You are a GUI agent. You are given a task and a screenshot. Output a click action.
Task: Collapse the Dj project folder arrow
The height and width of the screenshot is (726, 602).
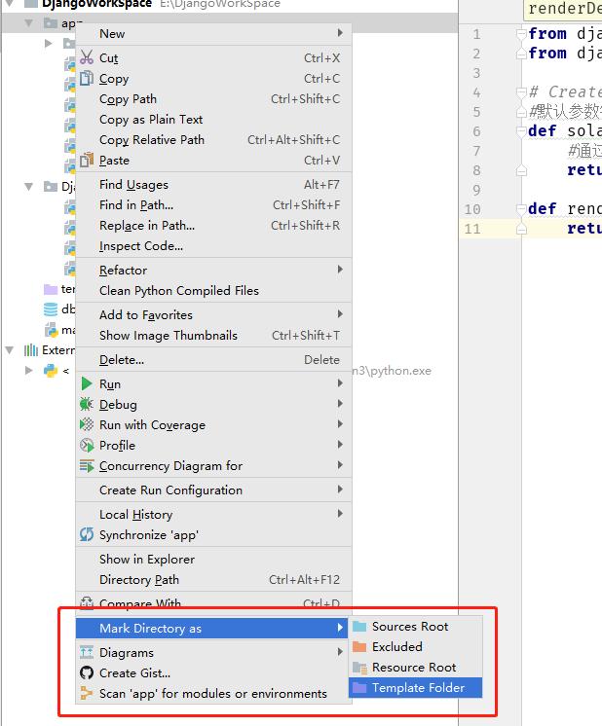pos(29,187)
